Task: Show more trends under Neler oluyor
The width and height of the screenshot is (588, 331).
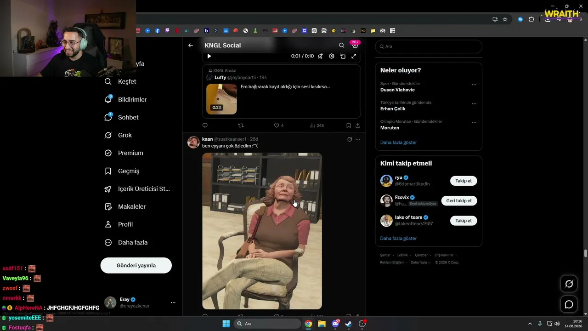Action: [398, 143]
